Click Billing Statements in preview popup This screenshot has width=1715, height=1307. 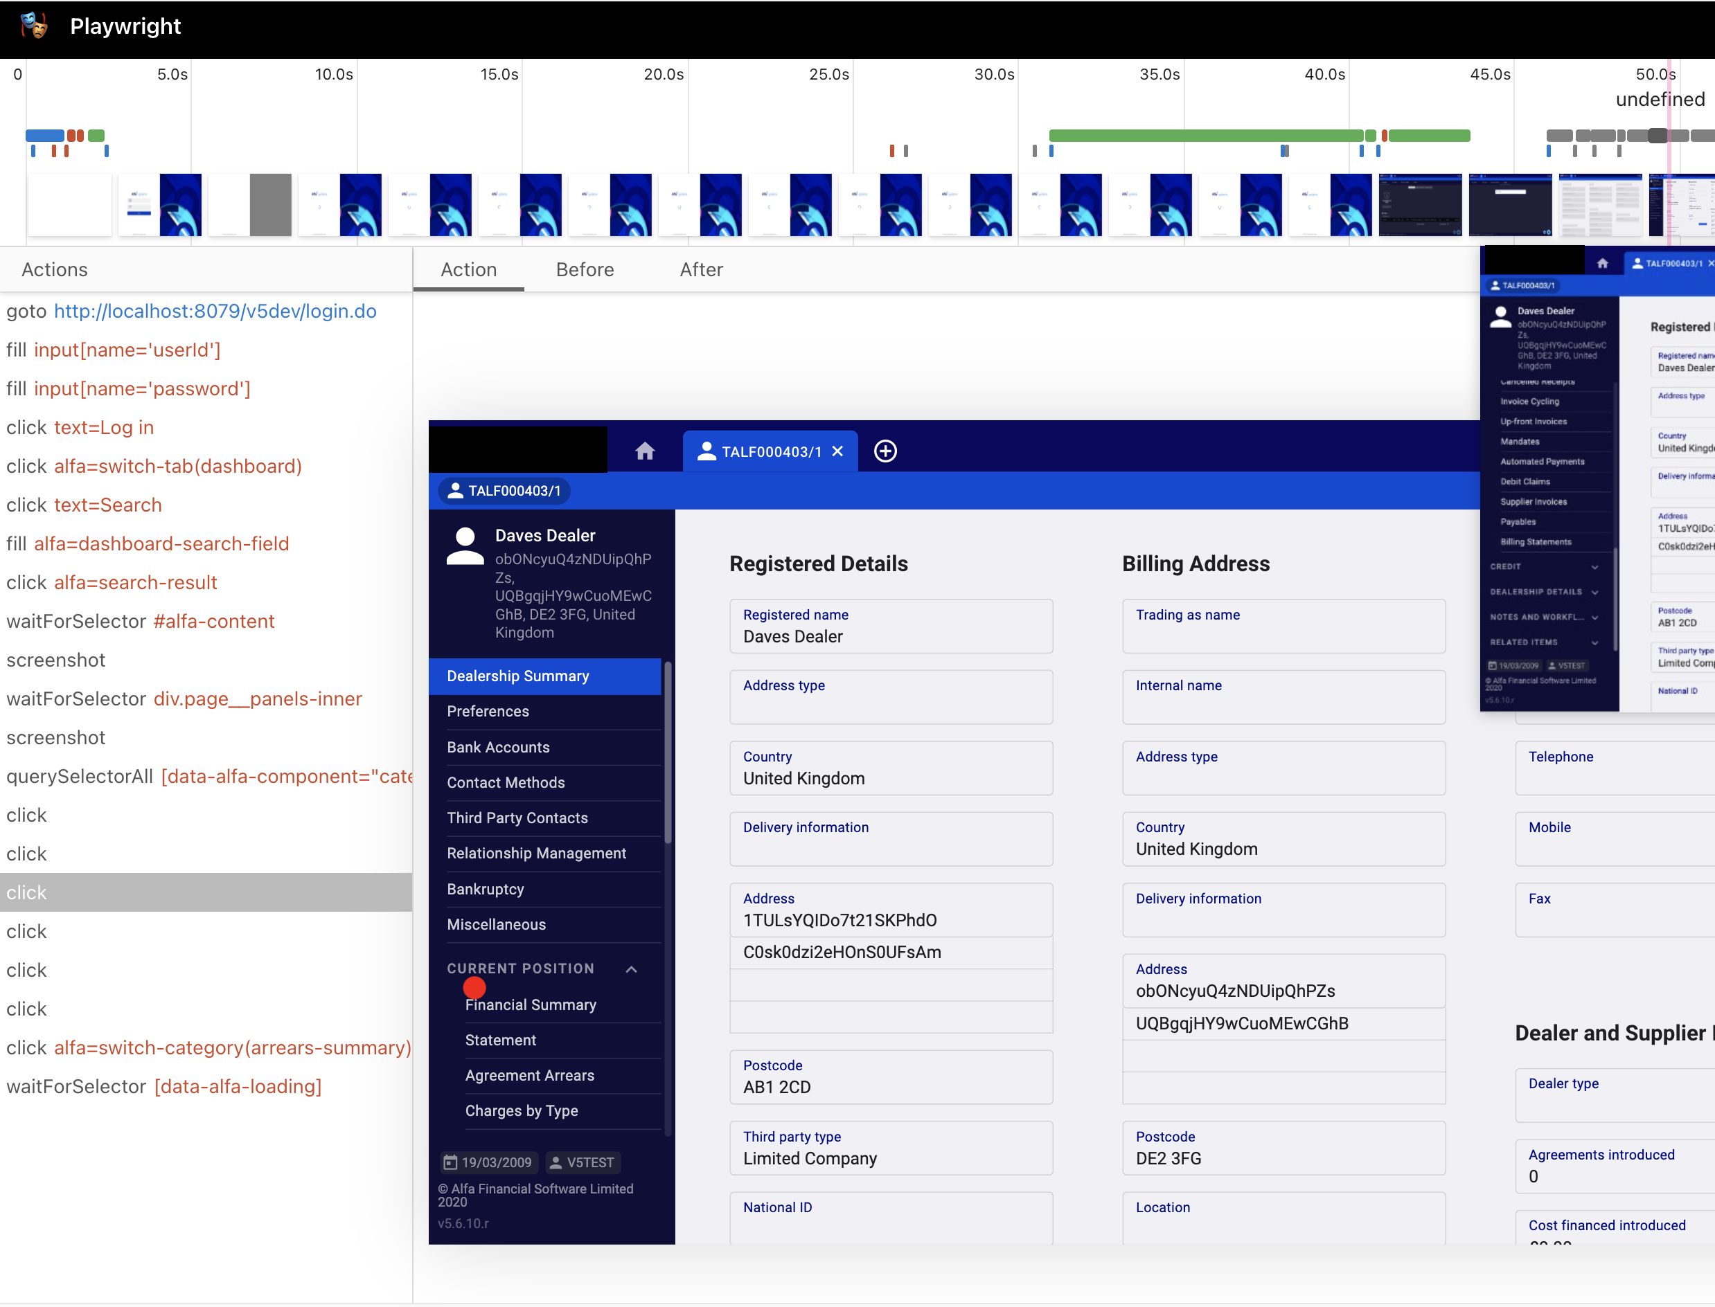tap(1535, 542)
